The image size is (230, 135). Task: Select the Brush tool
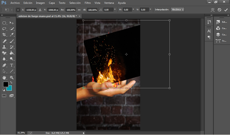coord(12,41)
